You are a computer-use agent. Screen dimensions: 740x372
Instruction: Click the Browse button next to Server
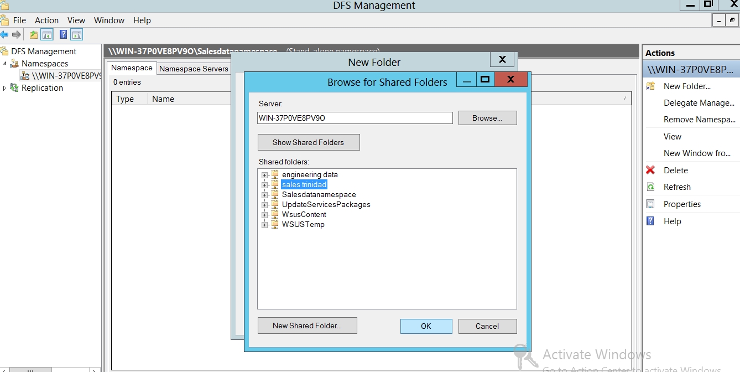487,118
